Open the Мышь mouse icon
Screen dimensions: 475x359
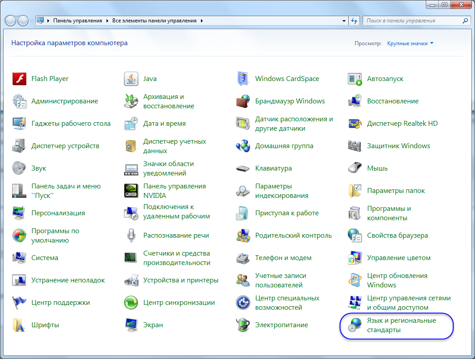(x=355, y=168)
